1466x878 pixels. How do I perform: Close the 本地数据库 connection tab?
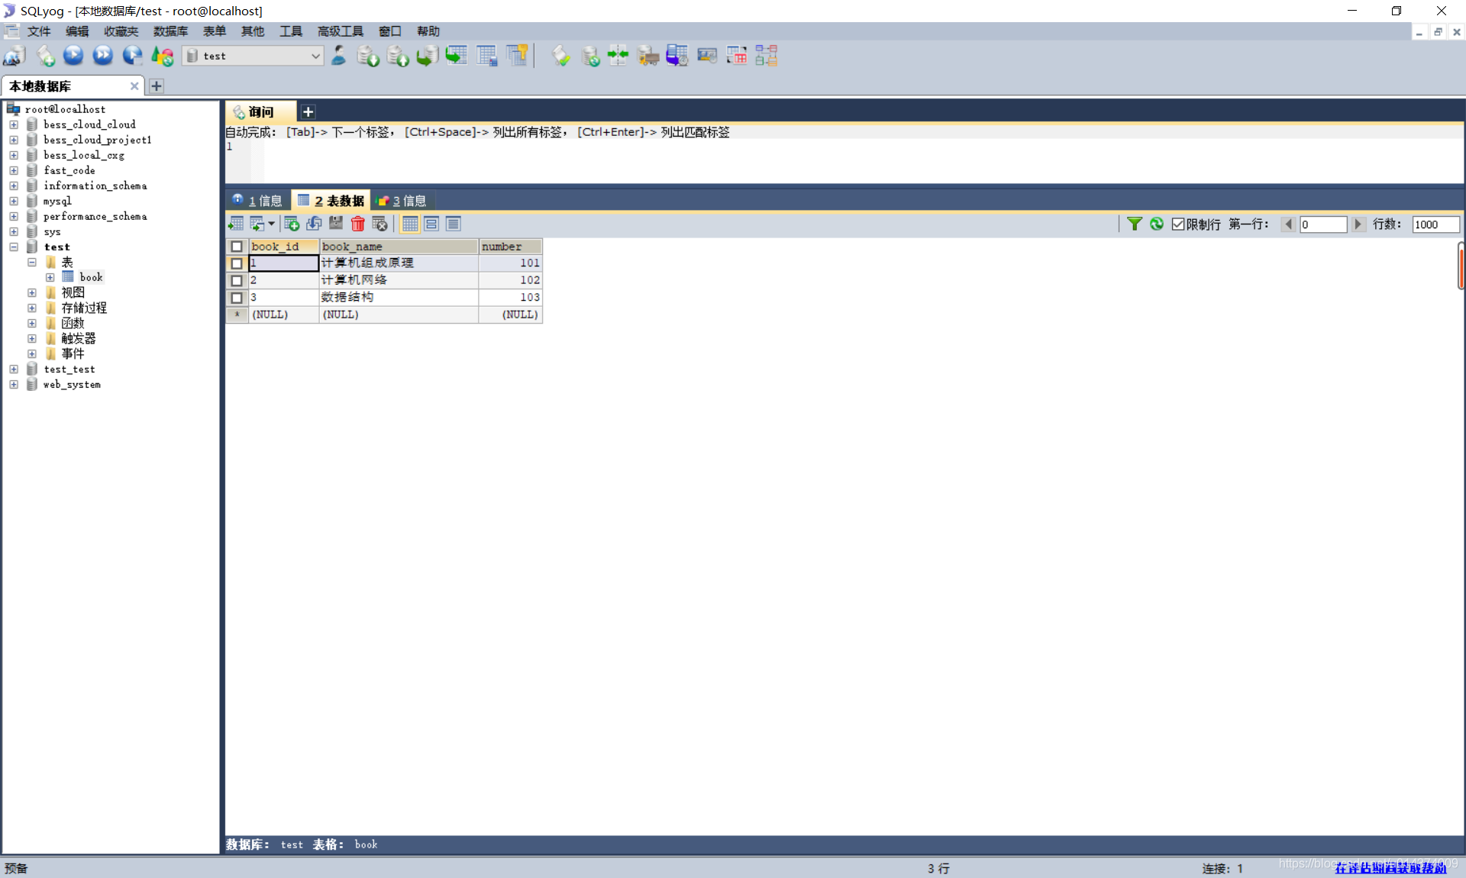134,86
